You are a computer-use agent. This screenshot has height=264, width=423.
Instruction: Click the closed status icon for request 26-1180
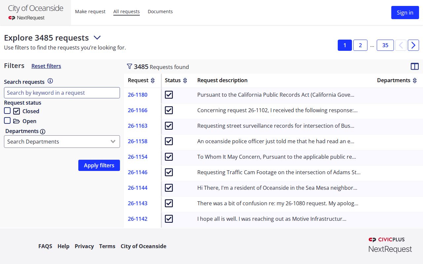click(x=169, y=95)
